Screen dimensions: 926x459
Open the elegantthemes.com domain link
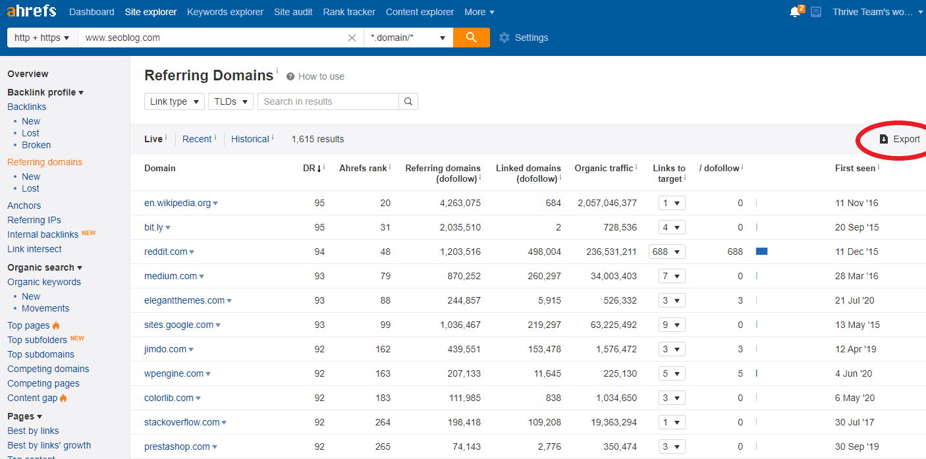tap(184, 300)
